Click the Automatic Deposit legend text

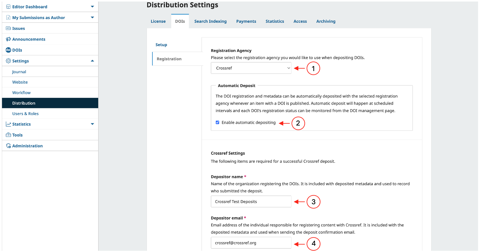tap(236, 86)
